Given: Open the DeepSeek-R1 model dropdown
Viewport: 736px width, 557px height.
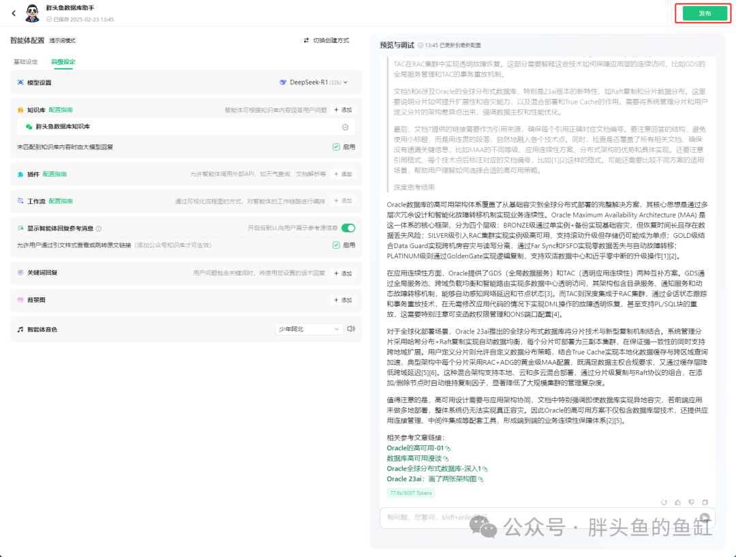Looking at the screenshot, I should (x=313, y=82).
